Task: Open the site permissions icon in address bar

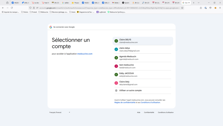Action: coord(37,8)
